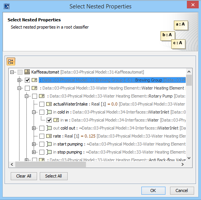Click the rate value property icon

(x=49, y=136)
